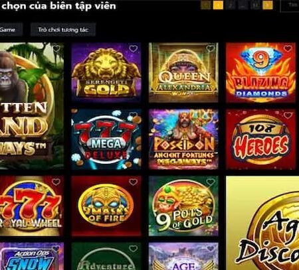Image resolution: width=299 pixels, height=270 pixels.
Task: Click the last yellow pagination button
Action: pos(268,5)
